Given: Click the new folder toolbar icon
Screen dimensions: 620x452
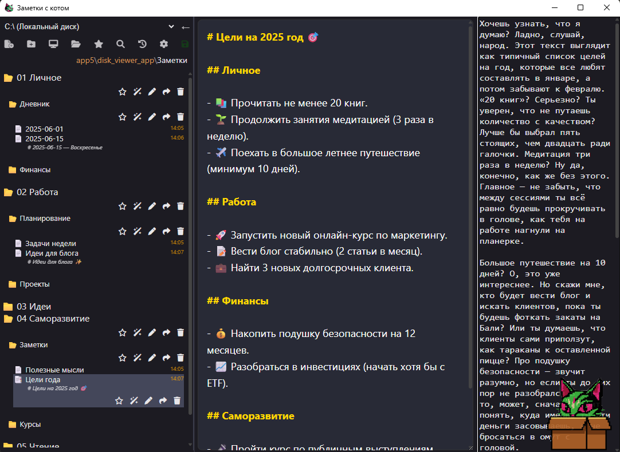Looking at the screenshot, I should coord(31,44).
